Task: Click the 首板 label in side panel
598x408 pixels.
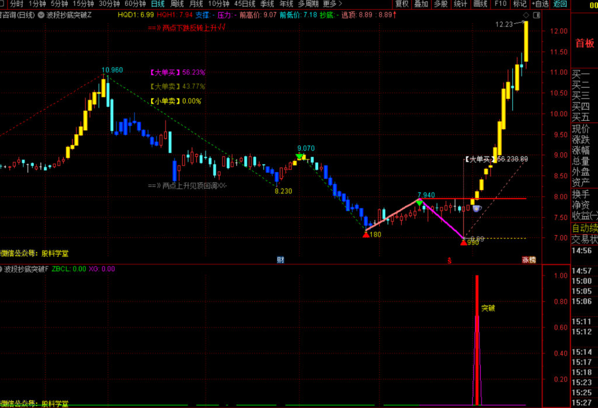Action: coord(585,43)
